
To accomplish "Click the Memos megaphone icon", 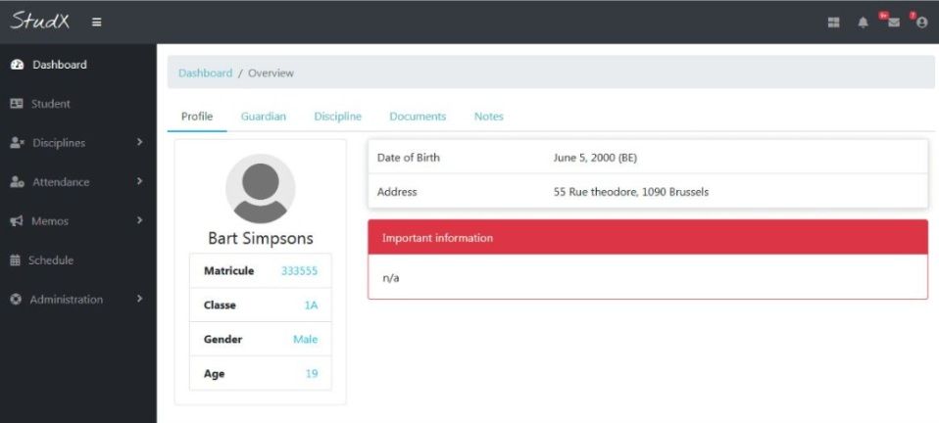I will coord(17,221).
